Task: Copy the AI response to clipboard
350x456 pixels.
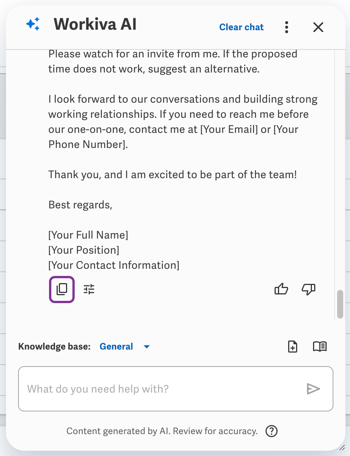Action: [62, 290]
